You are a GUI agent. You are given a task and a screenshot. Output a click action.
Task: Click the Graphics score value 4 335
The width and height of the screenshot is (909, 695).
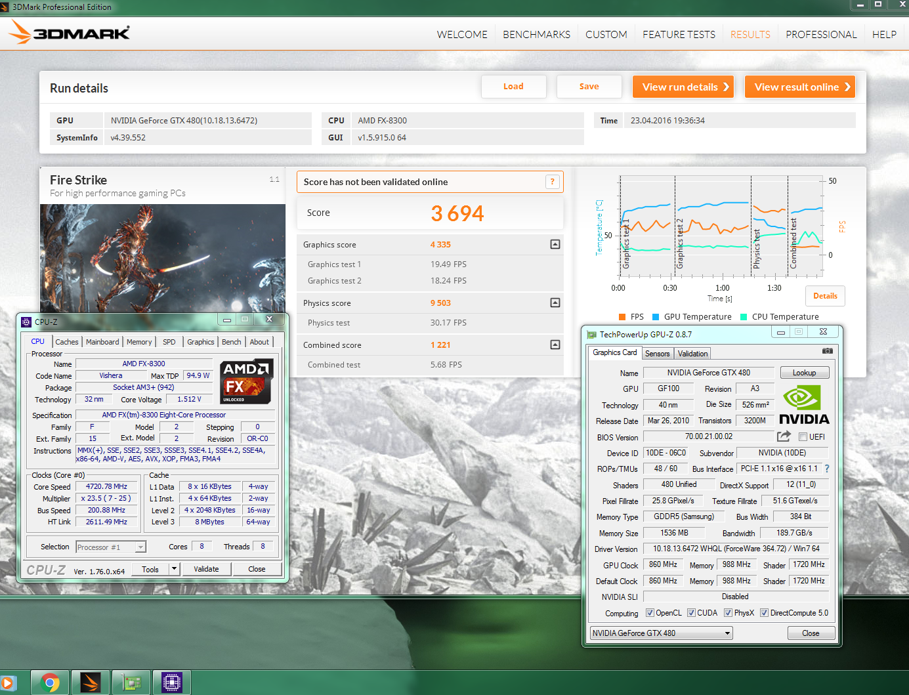click(x=440, y=245)
